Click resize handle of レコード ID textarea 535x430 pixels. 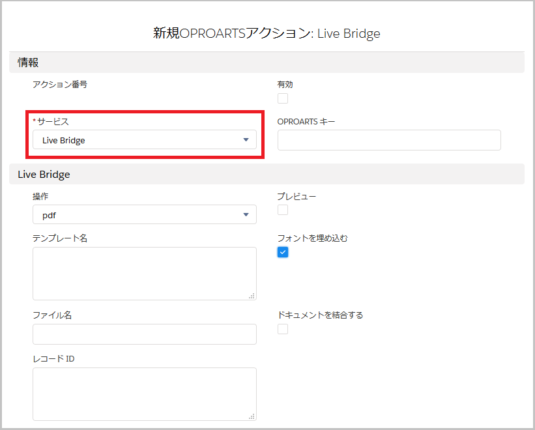click(252, 416)
